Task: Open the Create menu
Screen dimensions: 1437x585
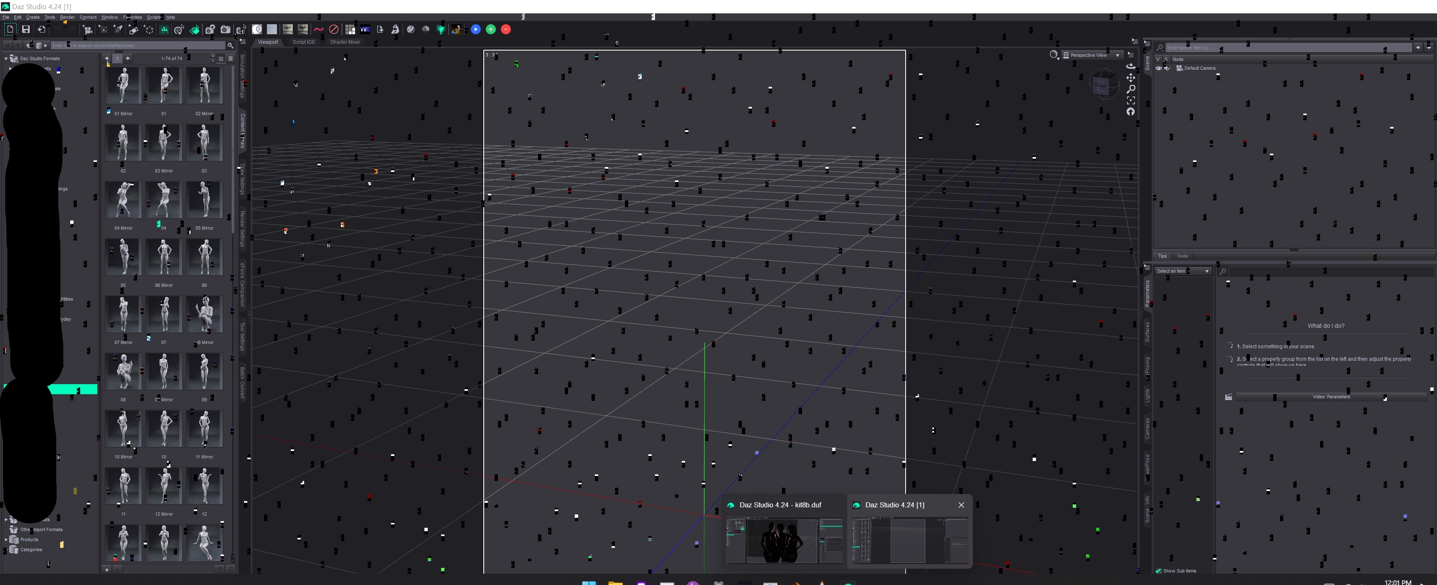Action: click(33, 17)
